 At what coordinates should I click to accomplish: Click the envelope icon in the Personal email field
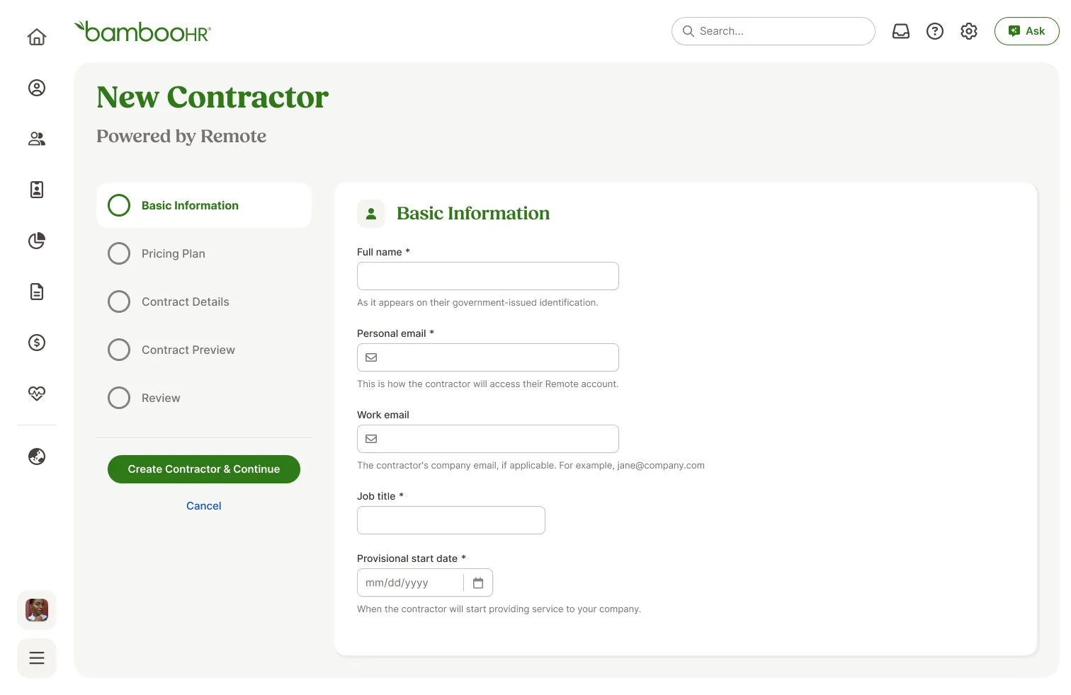371,357
